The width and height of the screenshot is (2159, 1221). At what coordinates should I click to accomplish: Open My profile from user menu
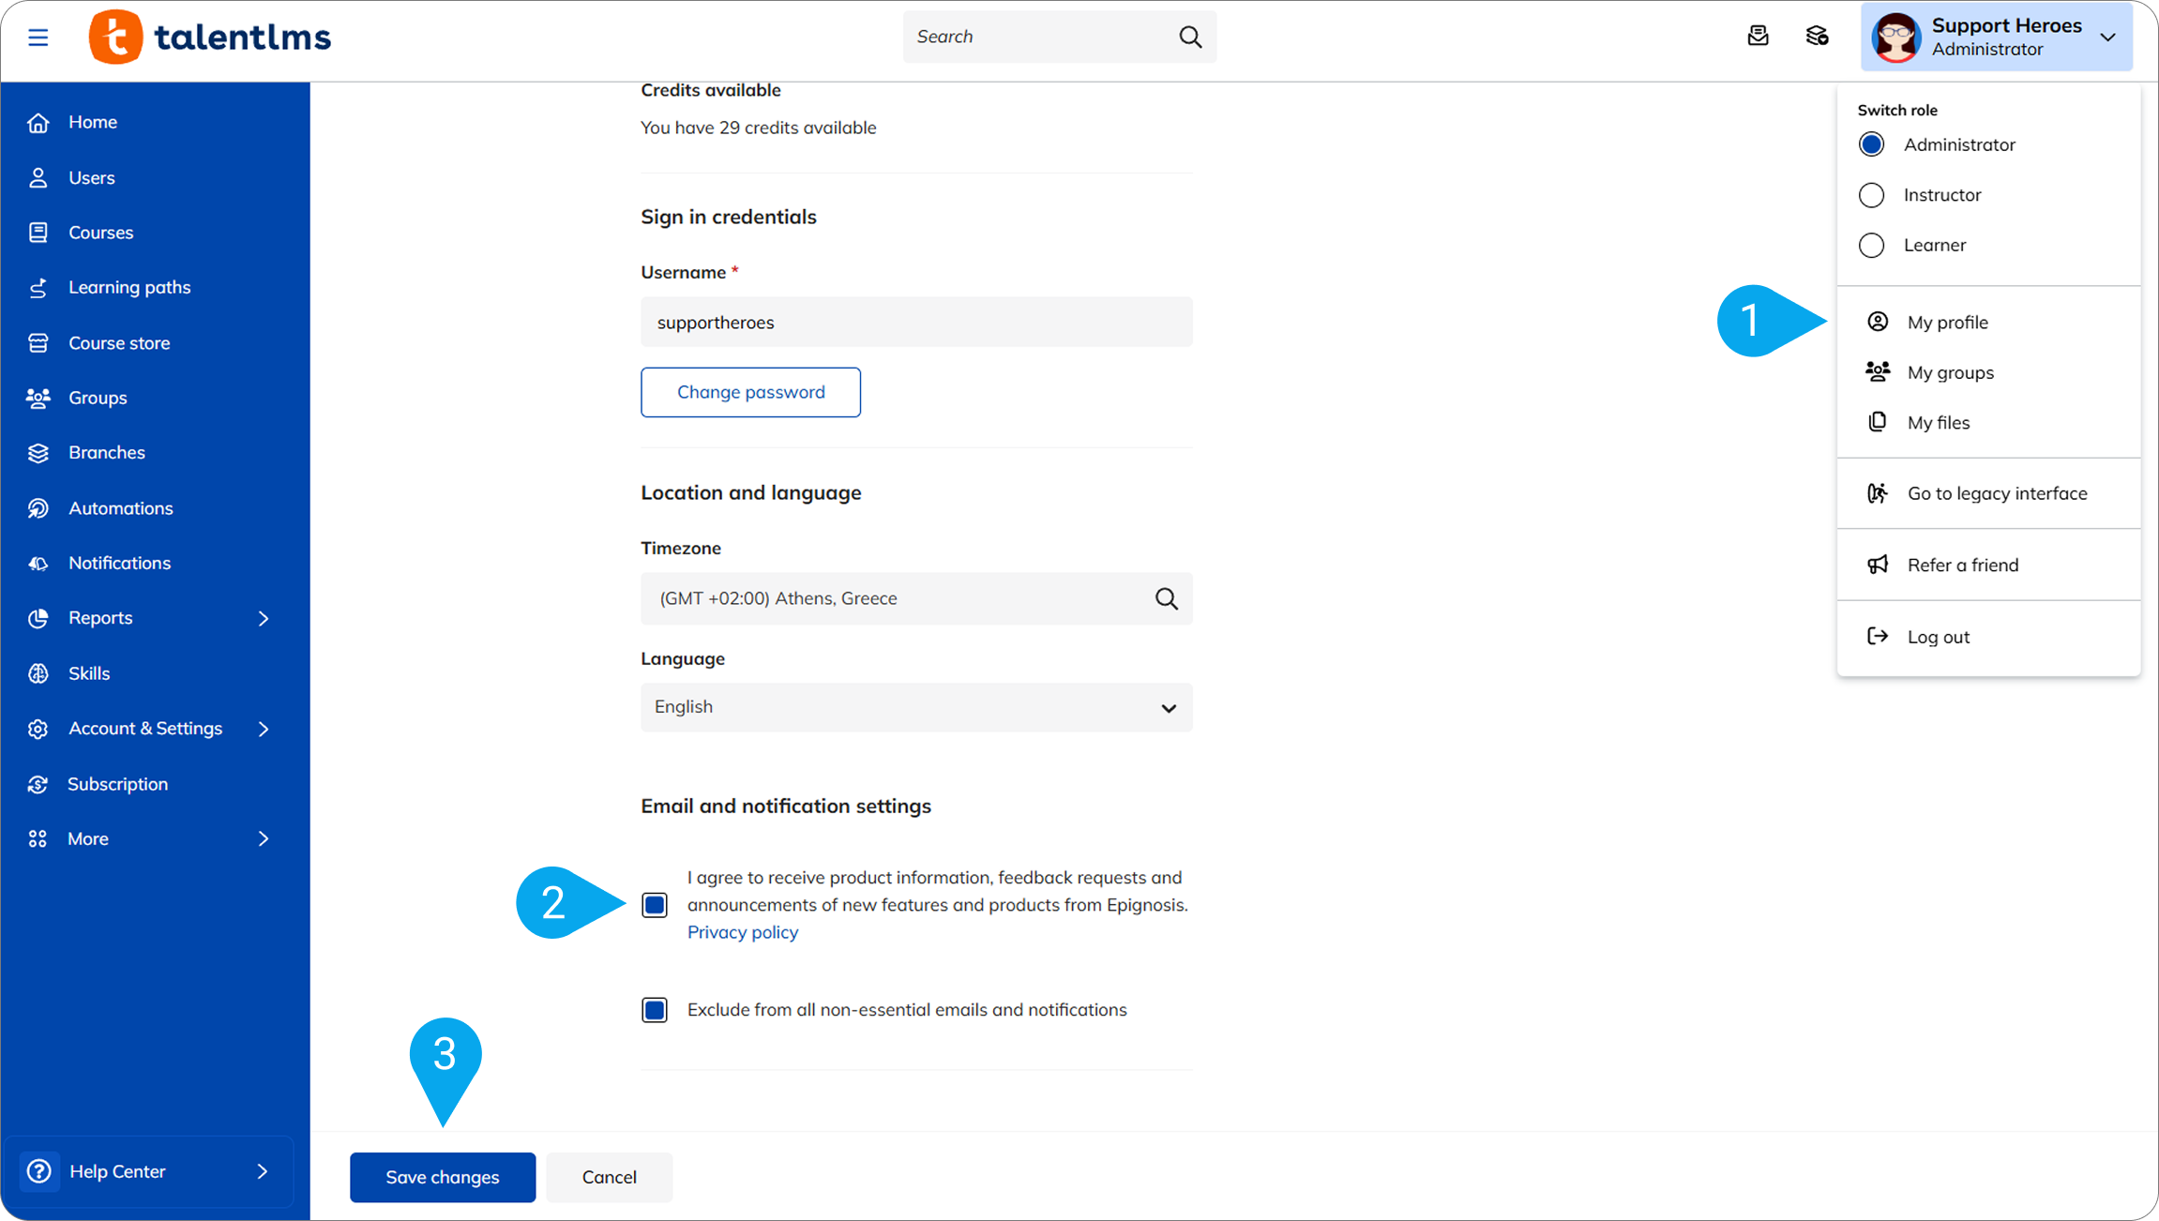(1946, 323)
